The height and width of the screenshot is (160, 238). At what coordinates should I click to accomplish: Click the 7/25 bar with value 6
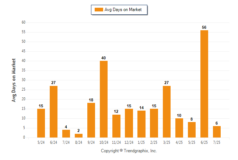(217, 132)
